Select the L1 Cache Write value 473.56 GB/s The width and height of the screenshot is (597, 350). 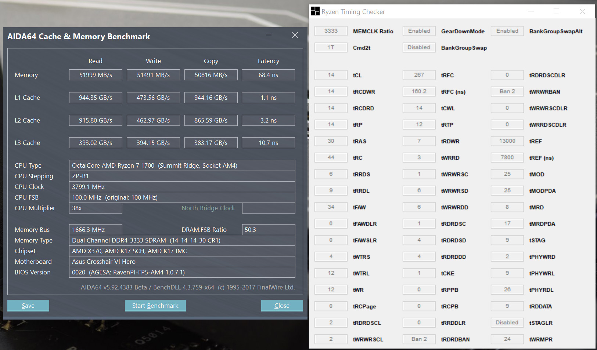153,98
